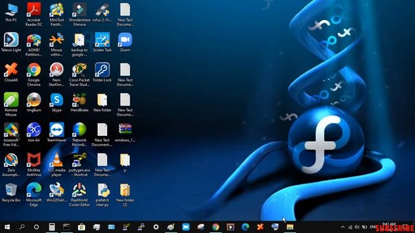Viewport: 415px width, 233px height.
Task: Select the Cisco Packet Tracer shortcut
Action: 79,75
